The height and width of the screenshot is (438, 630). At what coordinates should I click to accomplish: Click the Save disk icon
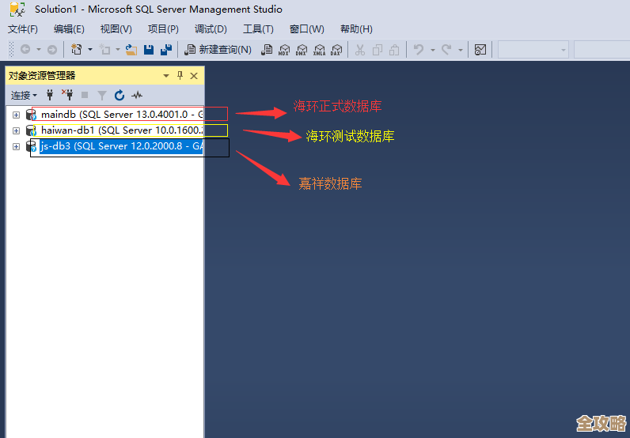pyautogui.click(x=149, y=49)
